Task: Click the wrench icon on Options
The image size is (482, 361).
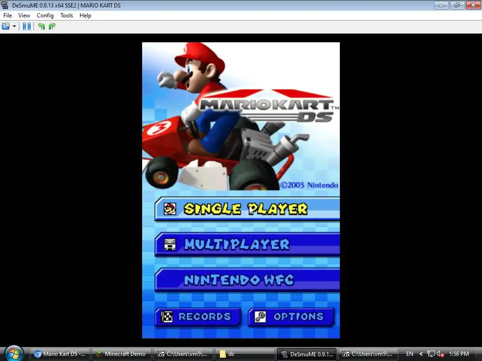Action: [x=260, y=317]
